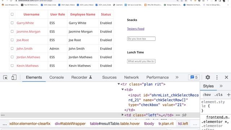Check the Jasmine.Morgan row checkbox
This screenshot has height=130, width=231.
(12, 31)
